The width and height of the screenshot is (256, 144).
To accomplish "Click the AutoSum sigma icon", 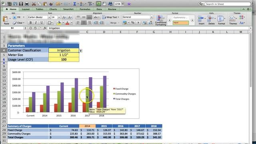I will coord(75,4).
